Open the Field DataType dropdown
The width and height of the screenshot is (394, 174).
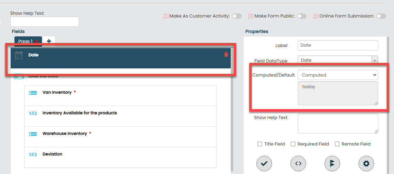tap(338, 60)
